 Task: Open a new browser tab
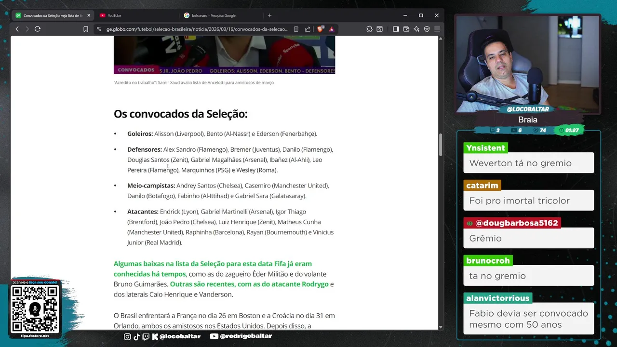pyautogui.click(x=269, y=15)
